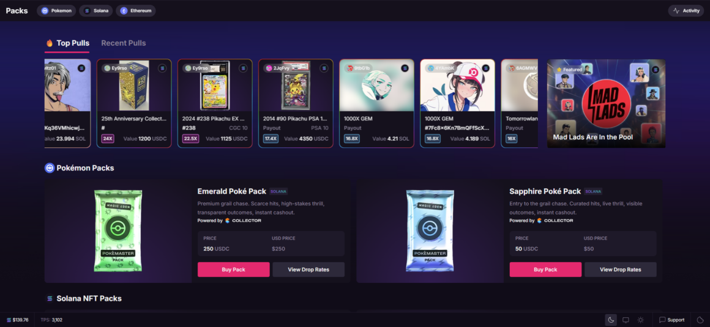The width and height of the screenshot is (710, 327).
Task: Select the Solana filter chip
Action: (x=96, y=11)
